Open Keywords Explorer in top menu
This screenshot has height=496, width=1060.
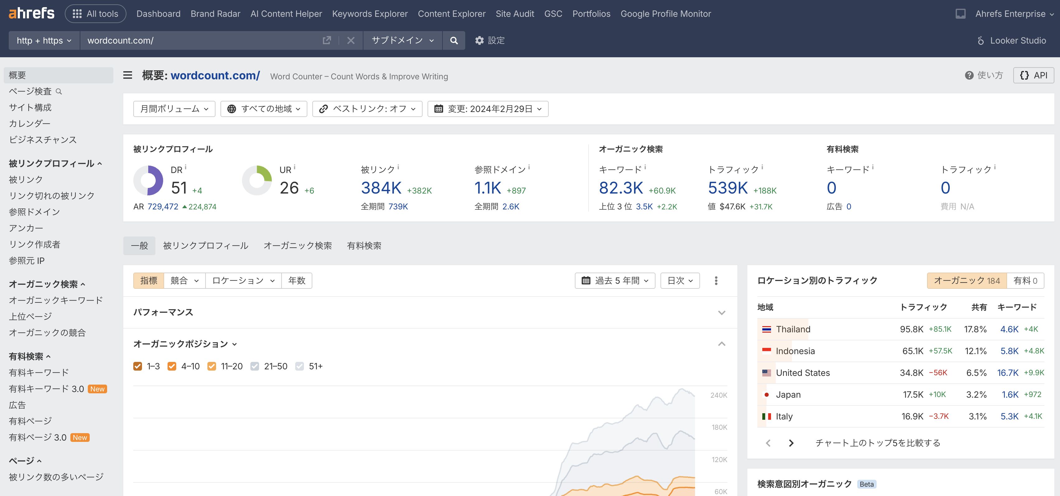point(370,14)
